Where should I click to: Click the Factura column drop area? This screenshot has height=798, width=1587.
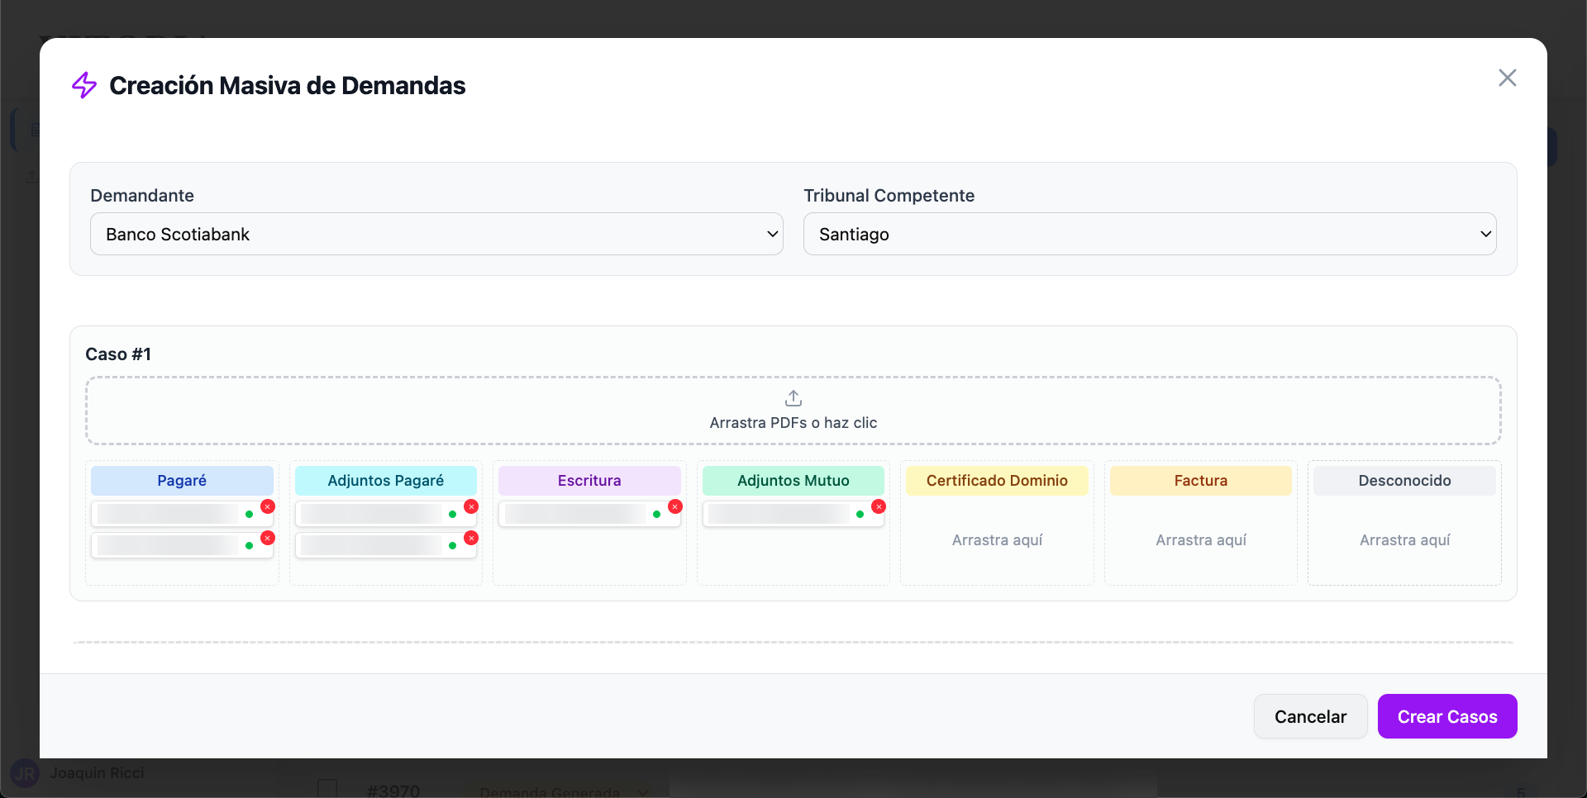click(1200, 540)
